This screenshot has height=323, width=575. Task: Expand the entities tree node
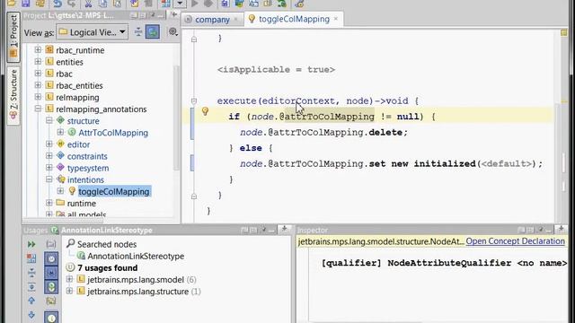point(38,62)
